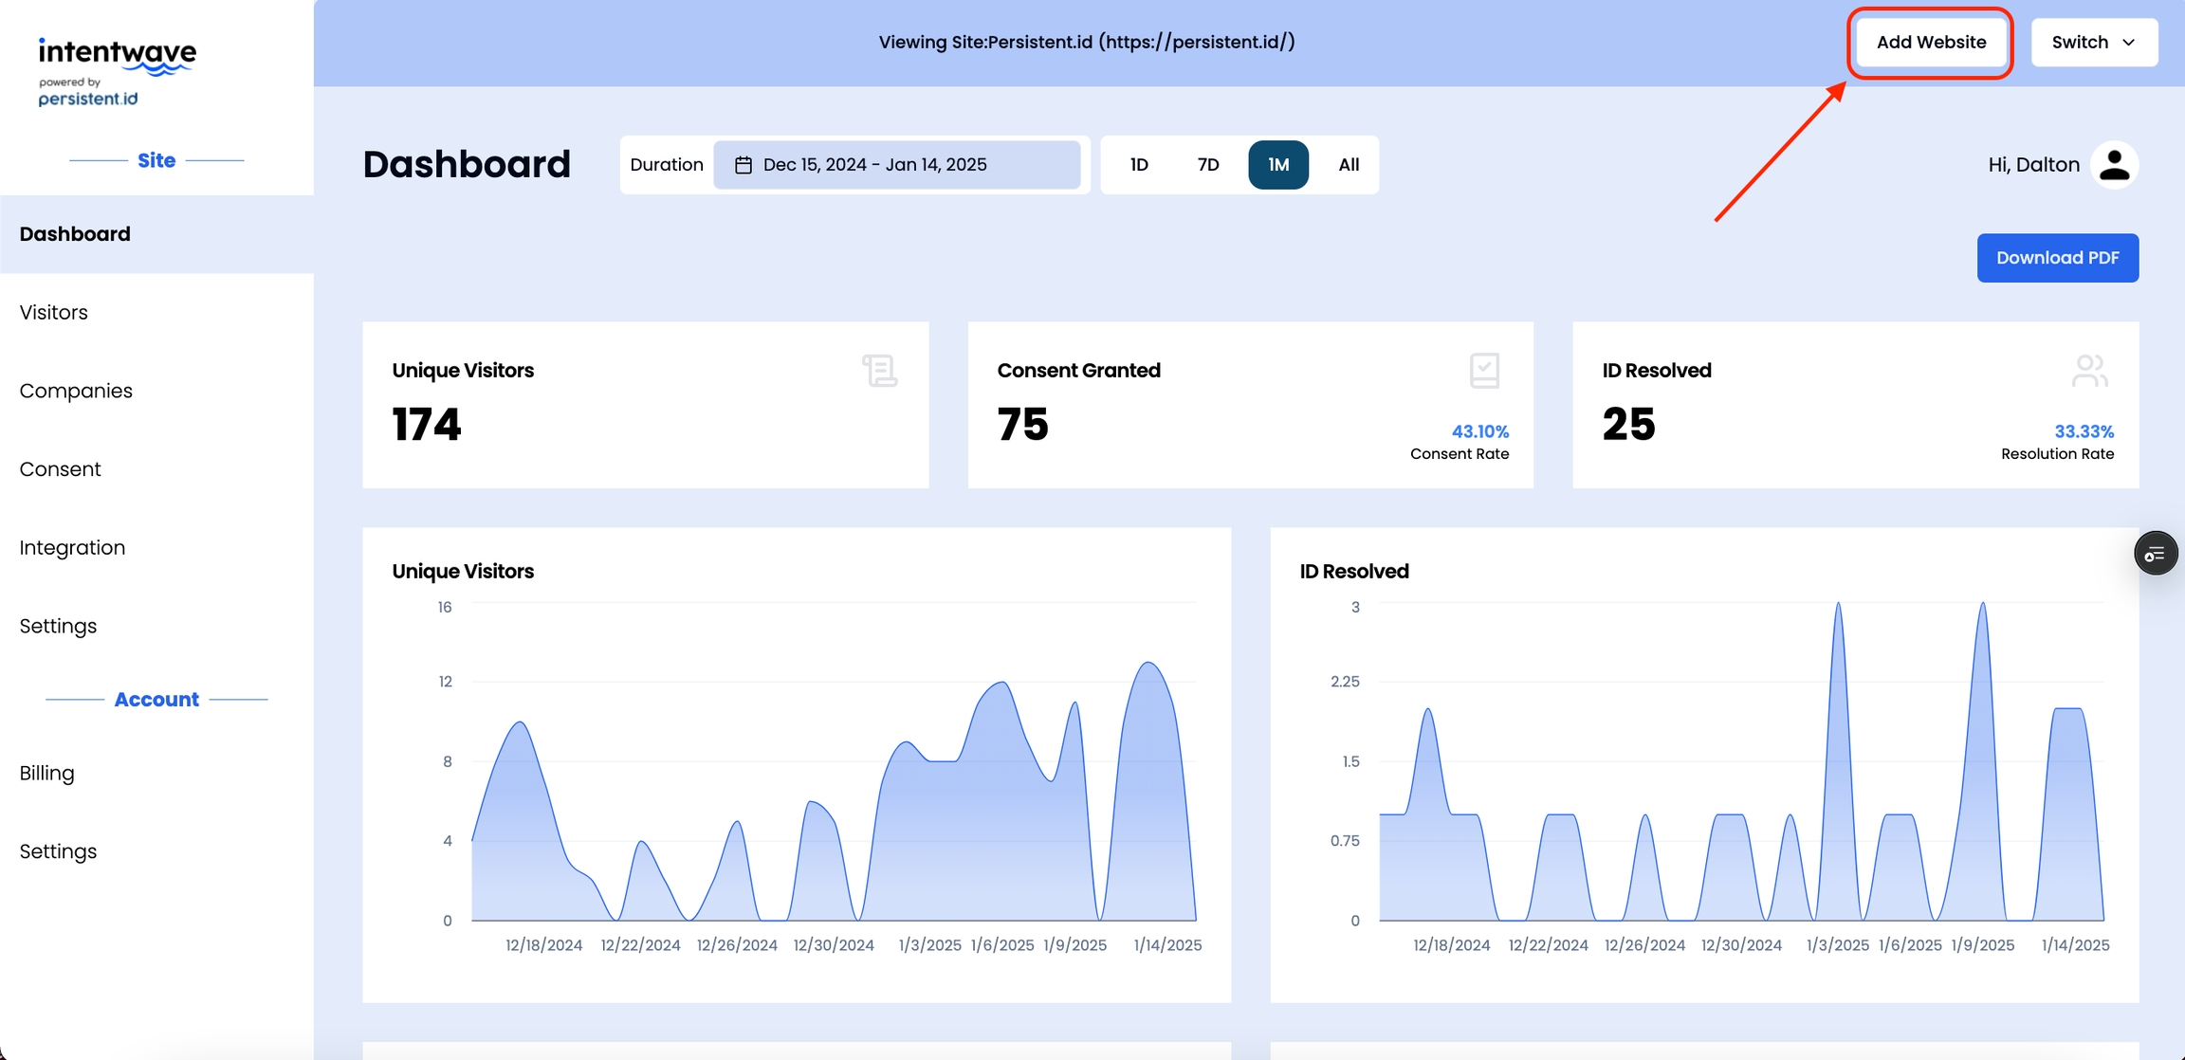Viewport: 2185px width, 1060px height.
Task: Select the 1D duration option
Action: (x=1139, y=165)
